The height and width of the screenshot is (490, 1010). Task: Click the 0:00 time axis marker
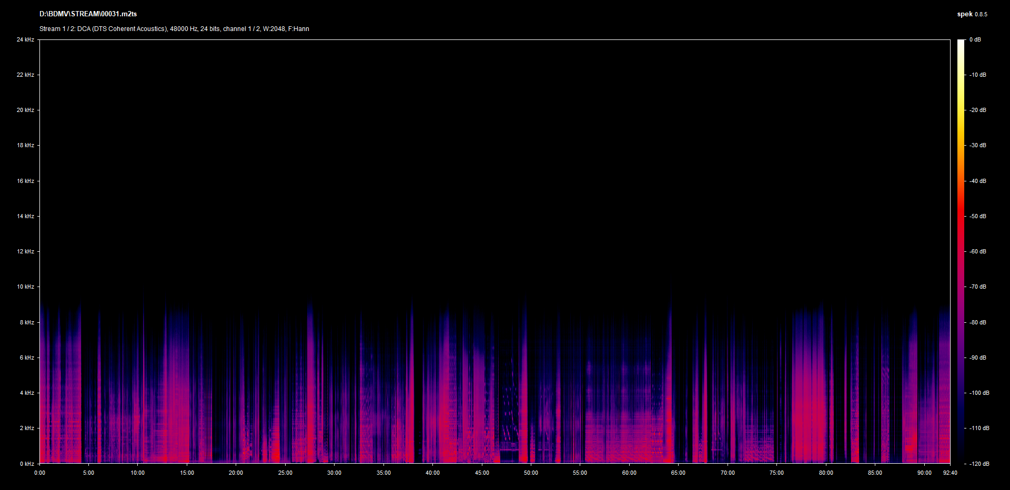point(40,473)
